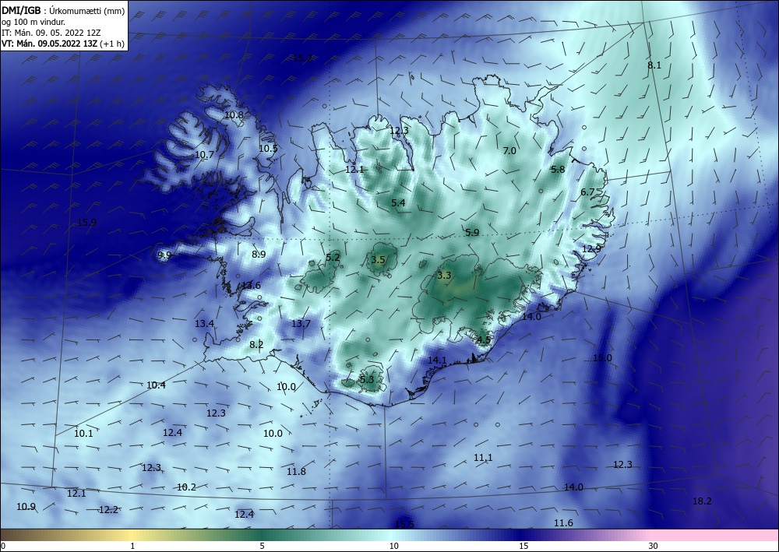Click the 13.4 map value

click(x=204, y=324)
